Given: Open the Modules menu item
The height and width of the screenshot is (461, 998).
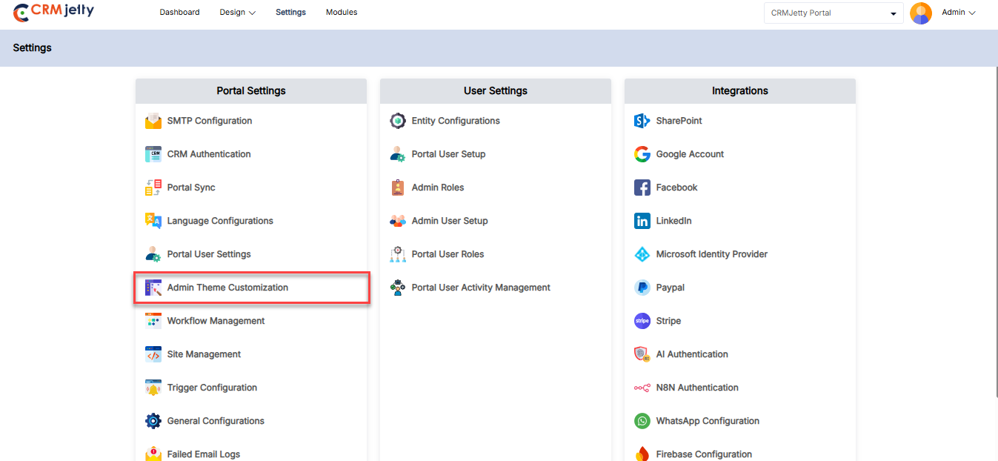Looking at the screenshot, I should point(342,13).
